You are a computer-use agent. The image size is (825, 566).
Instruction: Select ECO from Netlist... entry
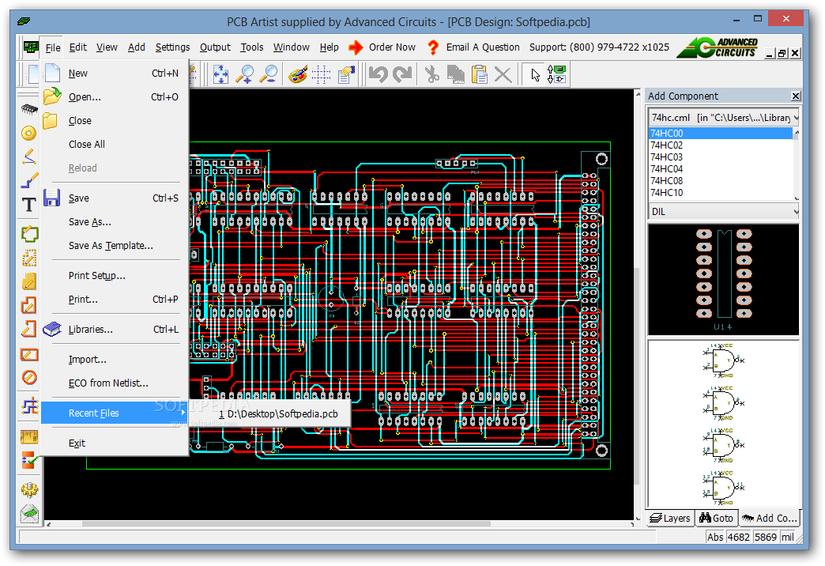tap(114, 383)
